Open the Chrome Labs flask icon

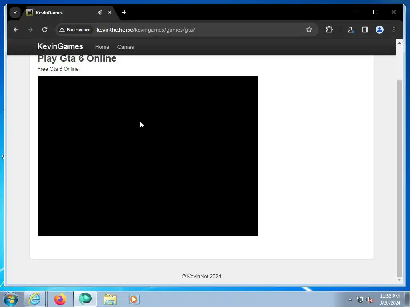[x=351, y=30]
